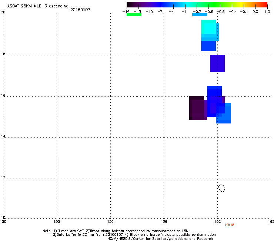This screenshot has height=241, width=274.
Task: Click the note line about Times are GMT
Action: click(x=115, y=231)
